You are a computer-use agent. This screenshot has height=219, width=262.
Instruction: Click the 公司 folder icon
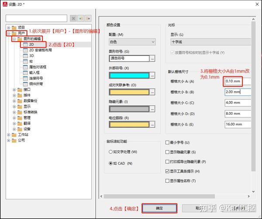click(x=14, y=140)
